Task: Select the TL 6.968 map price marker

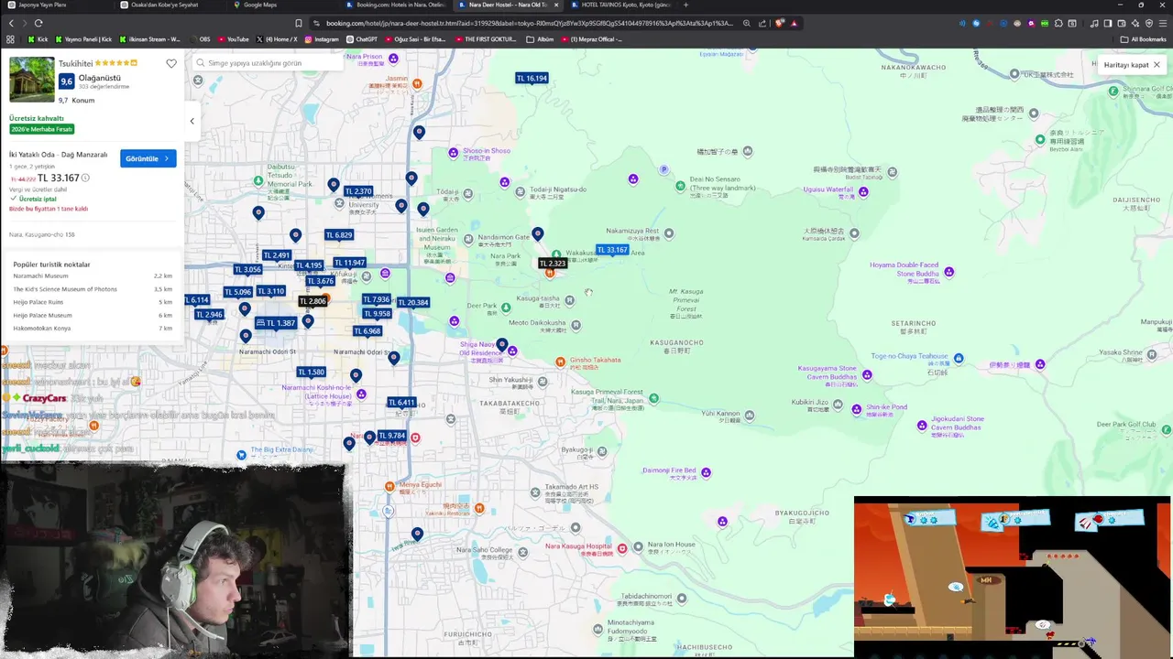Action: point(367,331)
